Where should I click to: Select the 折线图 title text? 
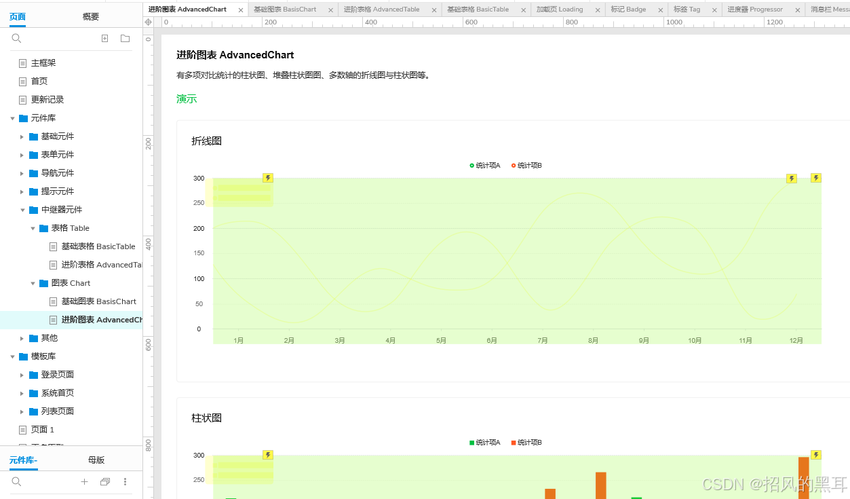click(206, 141)
